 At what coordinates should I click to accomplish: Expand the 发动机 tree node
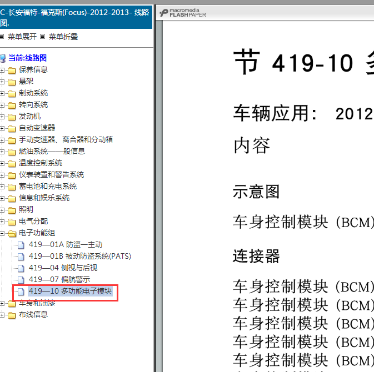[2, 117]
